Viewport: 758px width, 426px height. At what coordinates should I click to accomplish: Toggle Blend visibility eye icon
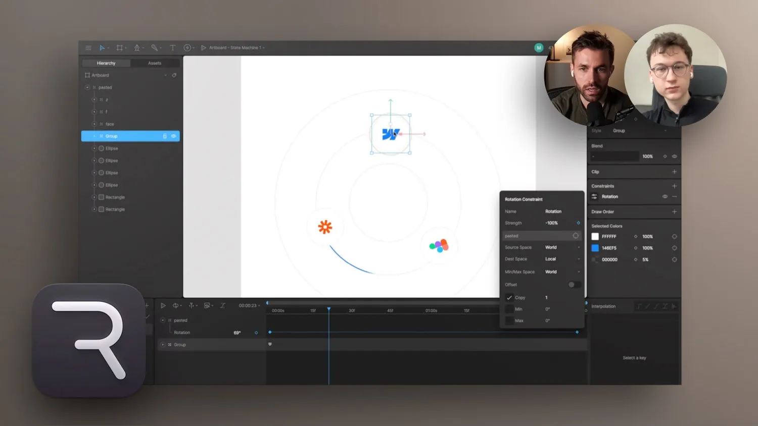click(674, 156)
